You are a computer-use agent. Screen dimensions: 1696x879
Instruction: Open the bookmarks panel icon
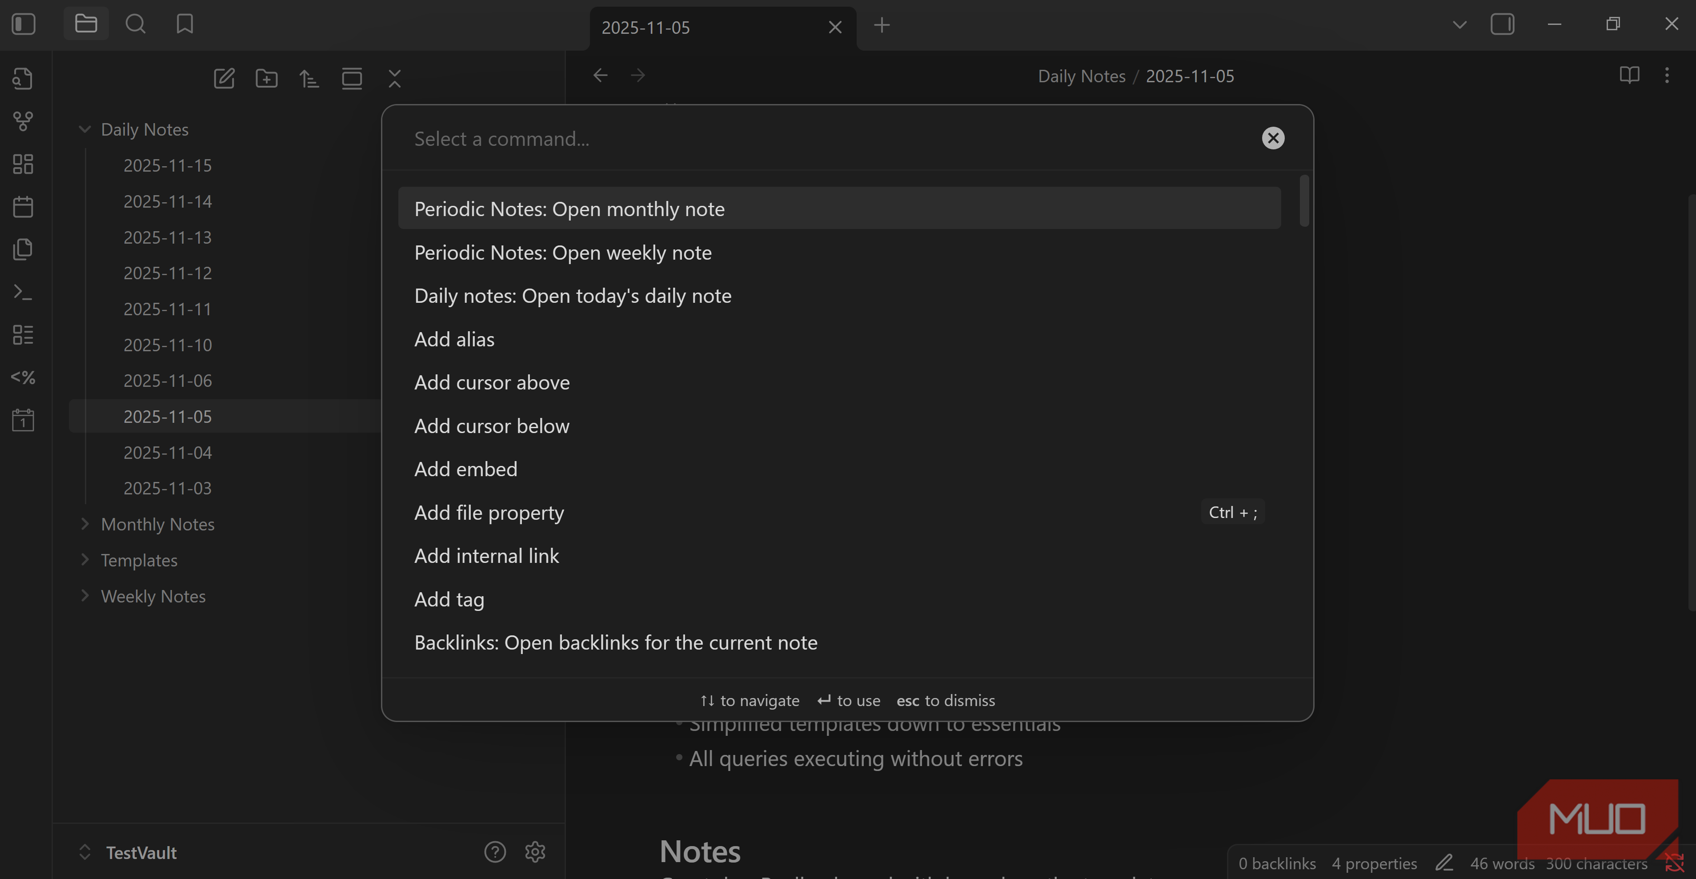[185, 24]
